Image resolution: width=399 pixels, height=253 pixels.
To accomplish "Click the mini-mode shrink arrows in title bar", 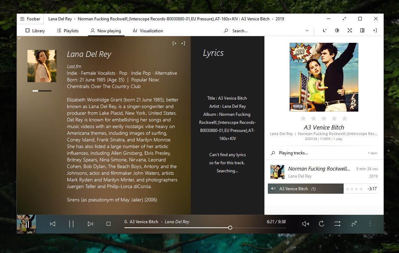I will coord(344,19).
